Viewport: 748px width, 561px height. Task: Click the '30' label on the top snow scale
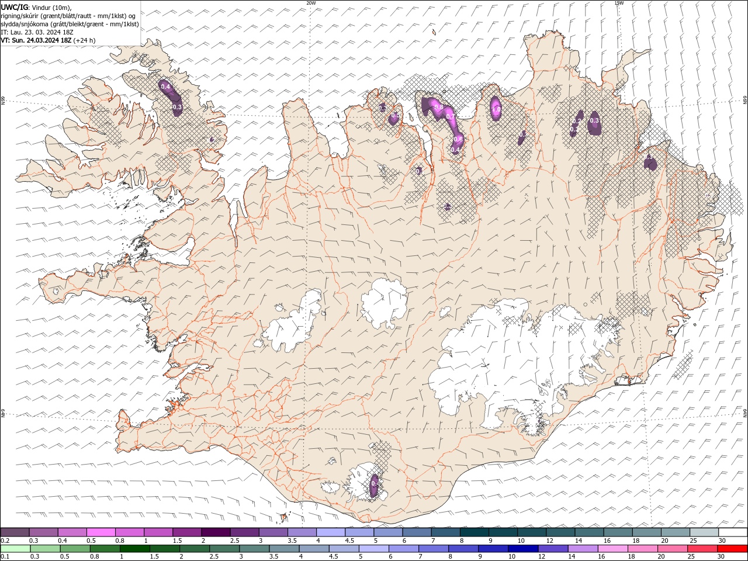point(722,541)
